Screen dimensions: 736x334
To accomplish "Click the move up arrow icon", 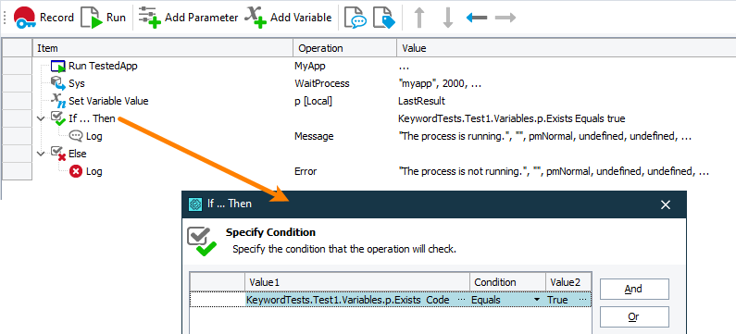I will tap(419, 18).
